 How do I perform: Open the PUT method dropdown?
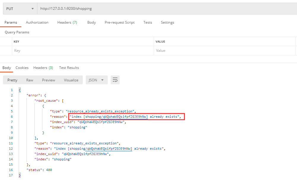point(20,9)
